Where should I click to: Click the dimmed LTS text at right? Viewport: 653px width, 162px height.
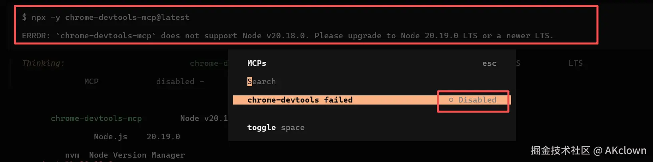point(575,63)
